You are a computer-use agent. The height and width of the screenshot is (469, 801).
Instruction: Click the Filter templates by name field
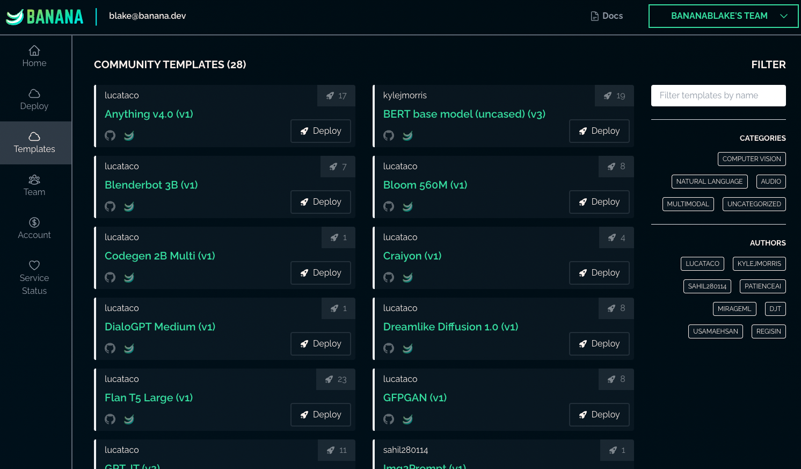tap(718, 96)
